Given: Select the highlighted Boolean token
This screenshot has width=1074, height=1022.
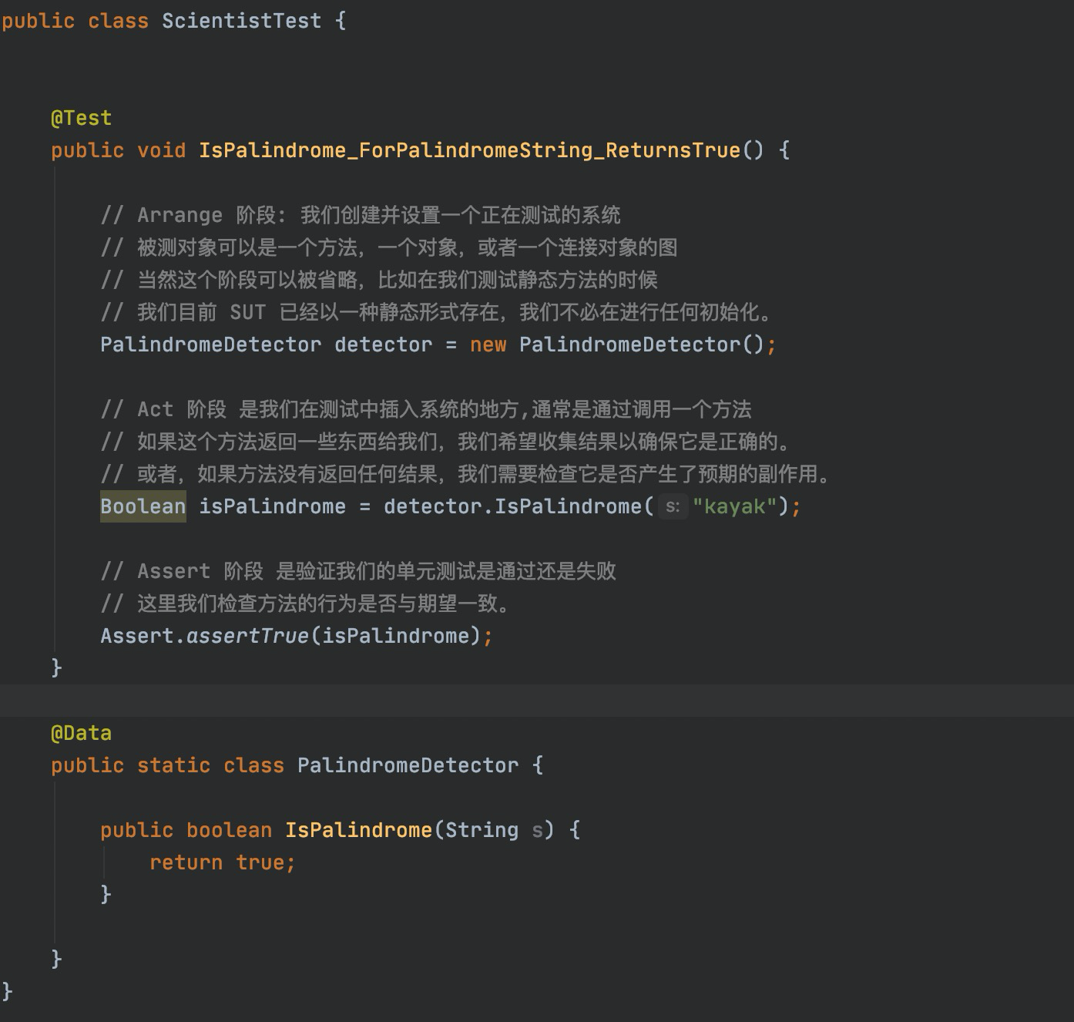Looking at the screenshot, I should click(x=143, y=506).
